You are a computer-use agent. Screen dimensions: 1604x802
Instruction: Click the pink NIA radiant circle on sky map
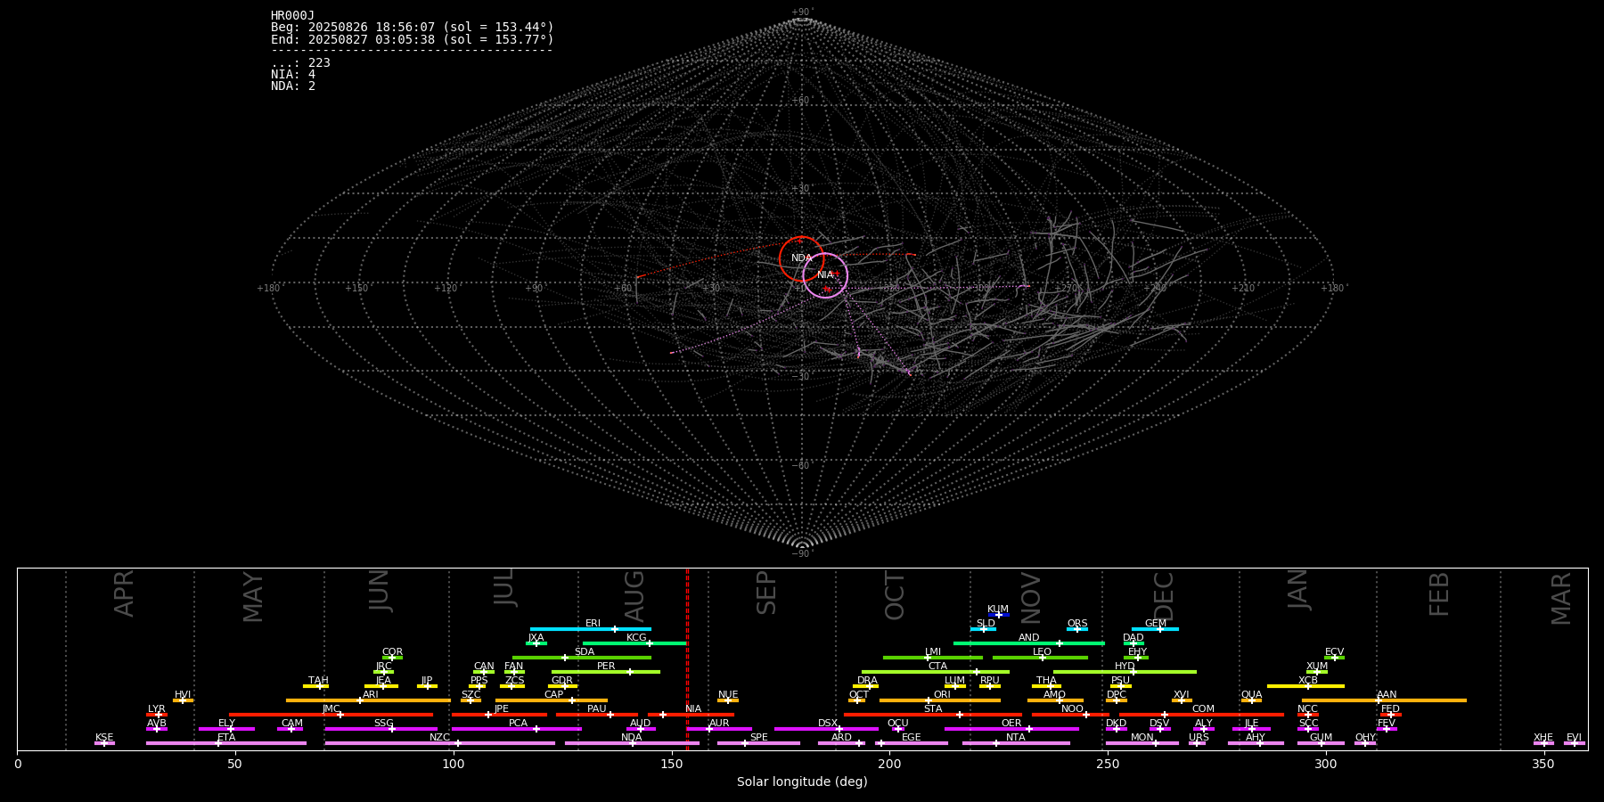point(825,275)
